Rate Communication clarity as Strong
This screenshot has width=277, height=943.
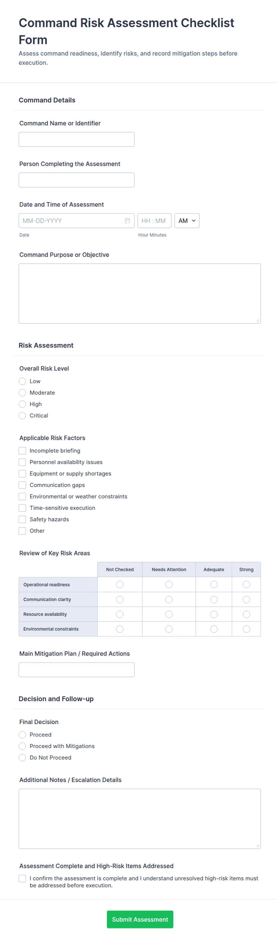tap(246, 600)
